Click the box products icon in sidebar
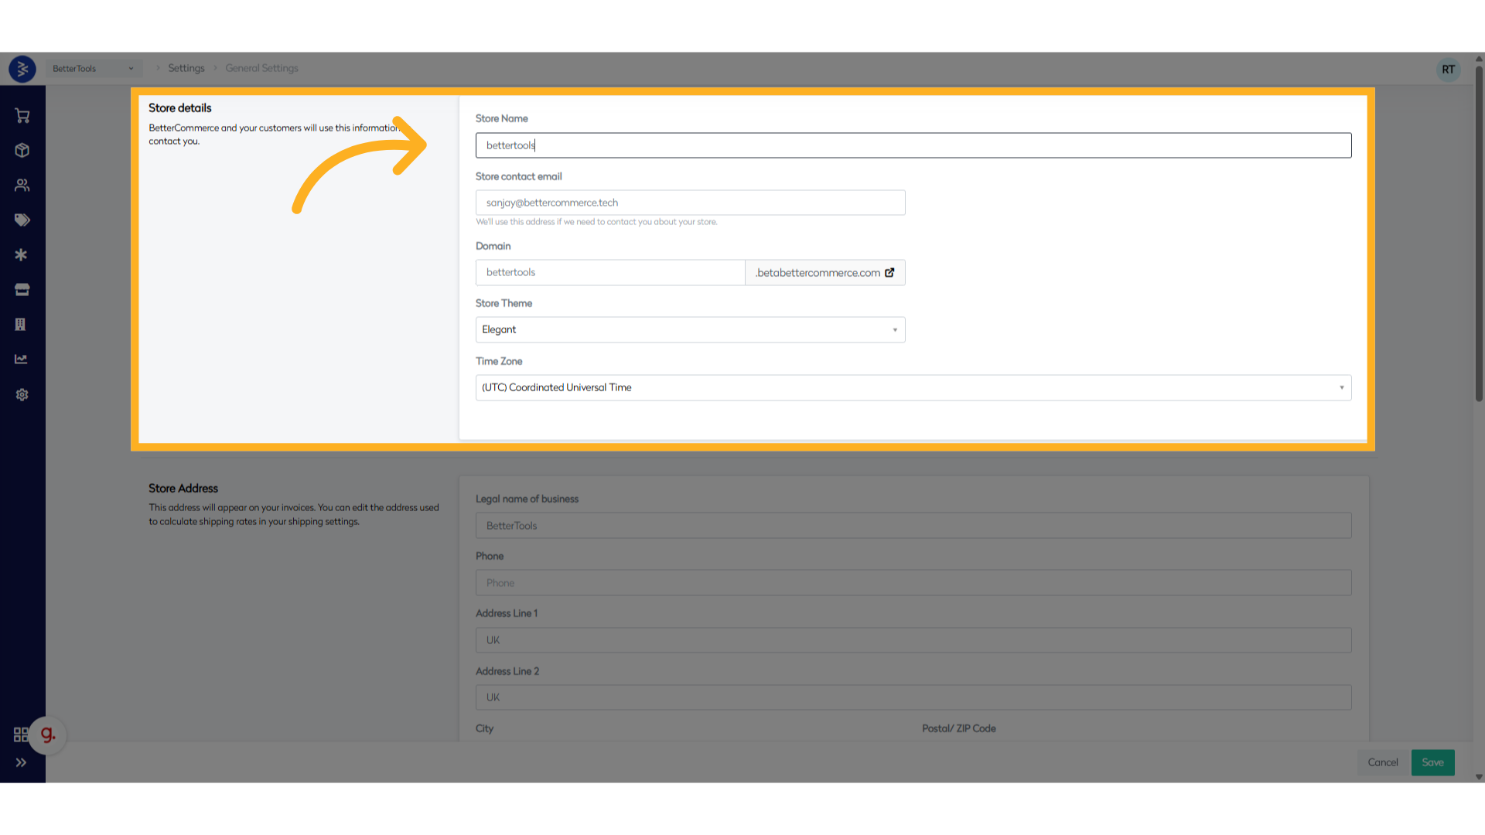 point(22,150)
